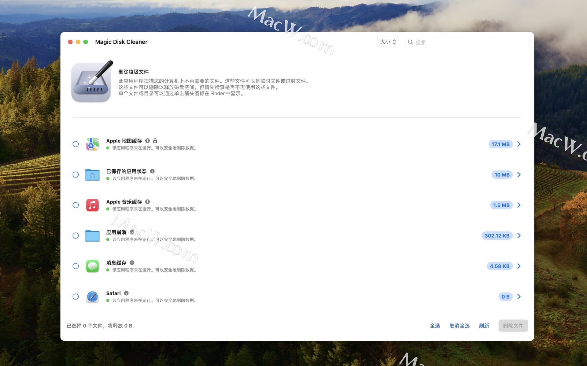
Task: Show info for 应用崩溃
Action: tap(132, 232)
